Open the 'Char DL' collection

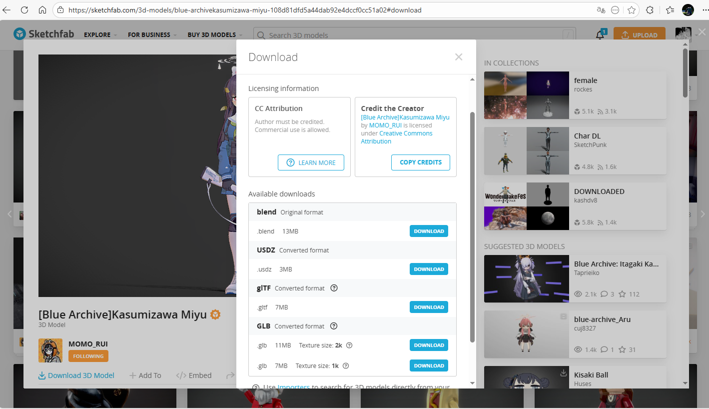pyautogui.click(x=575, y=150)
